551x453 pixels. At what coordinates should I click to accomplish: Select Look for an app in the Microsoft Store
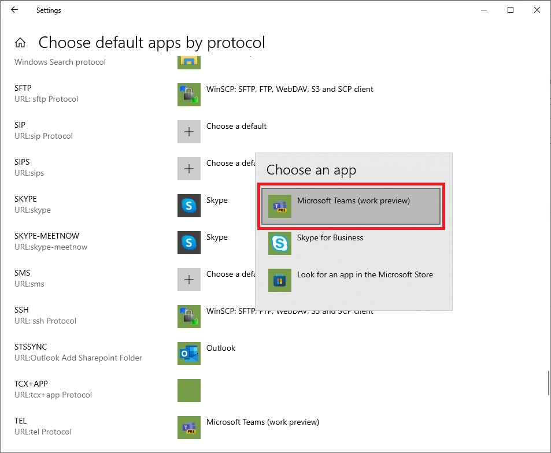351,280
